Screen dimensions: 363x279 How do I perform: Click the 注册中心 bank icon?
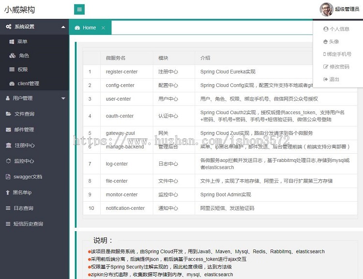tap(9, 145)
